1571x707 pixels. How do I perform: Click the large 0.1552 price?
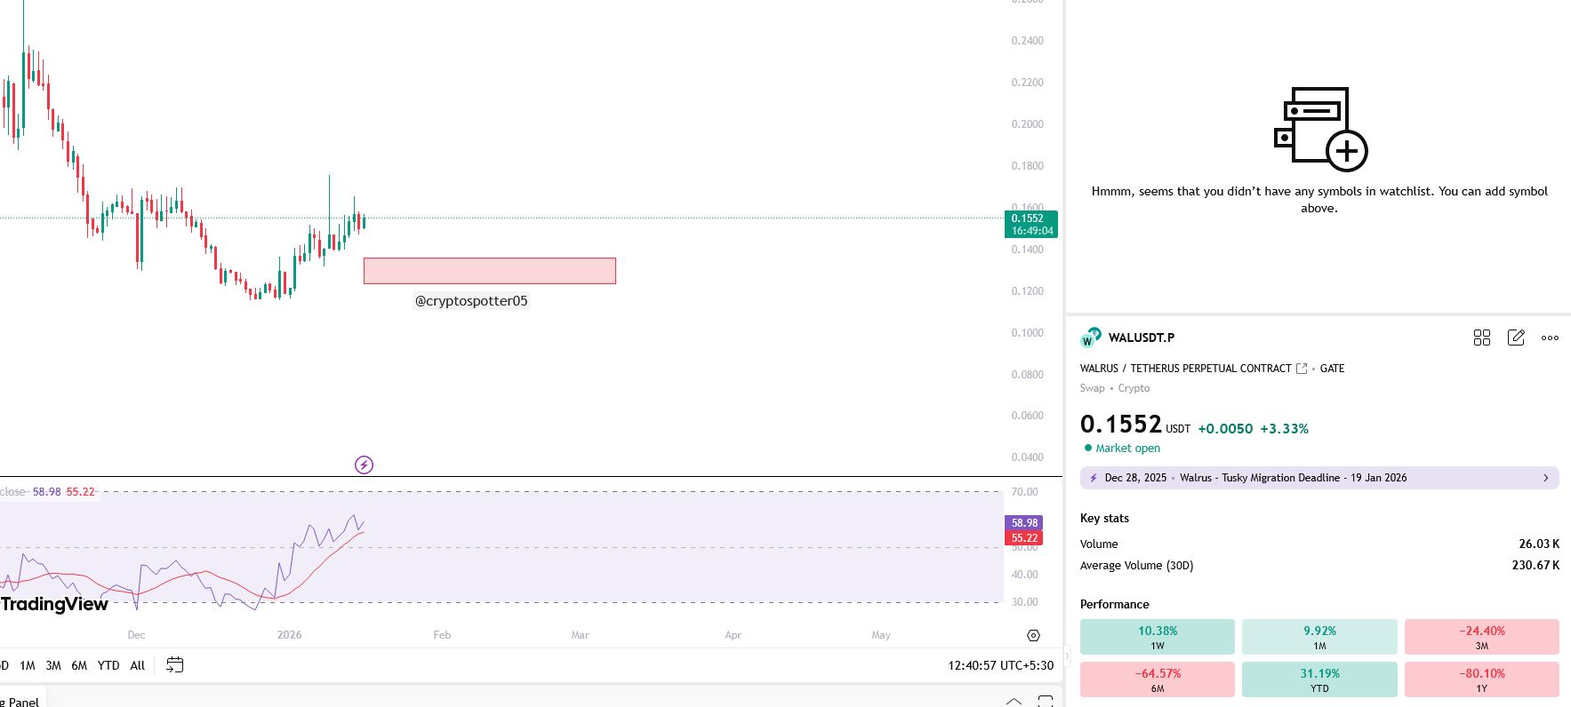(1121, 425)
